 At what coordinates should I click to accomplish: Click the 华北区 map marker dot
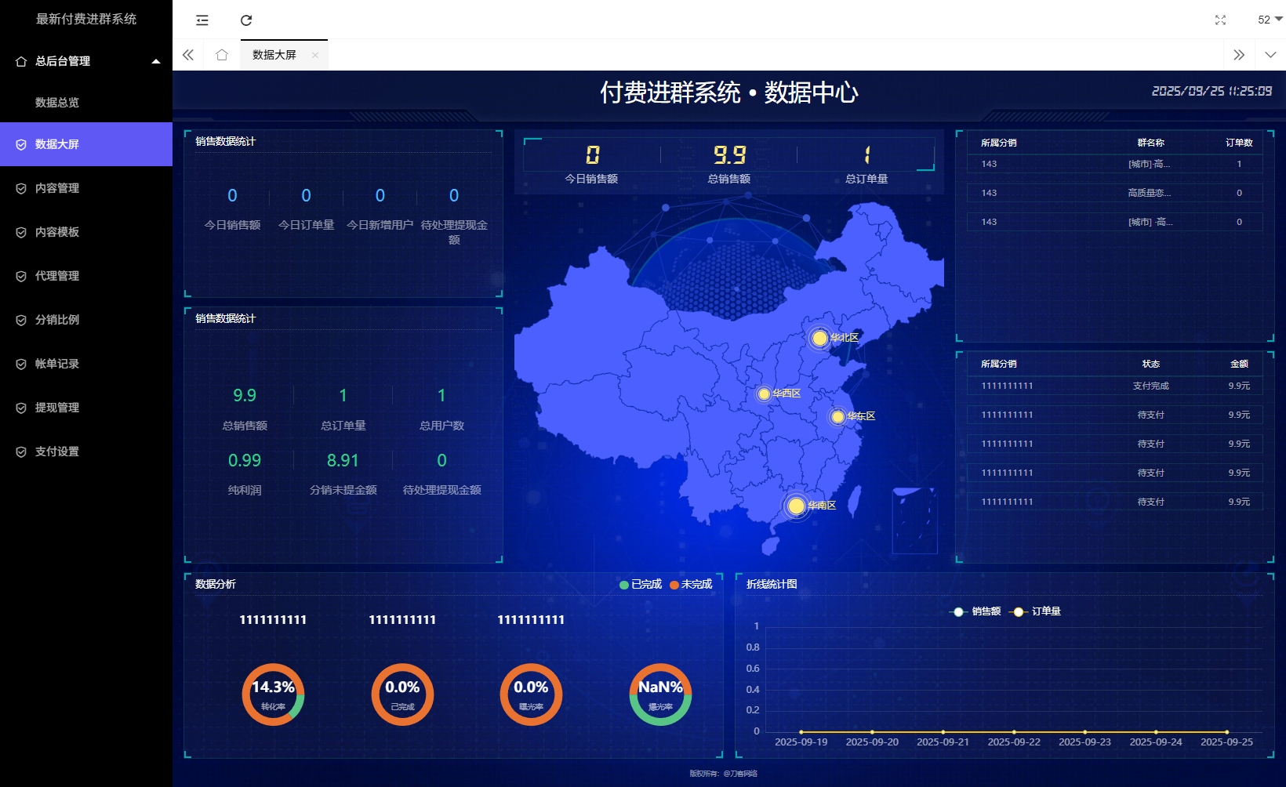tap(819, 338)
